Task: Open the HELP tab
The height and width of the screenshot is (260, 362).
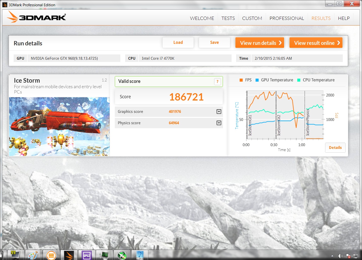Action: 344,18
